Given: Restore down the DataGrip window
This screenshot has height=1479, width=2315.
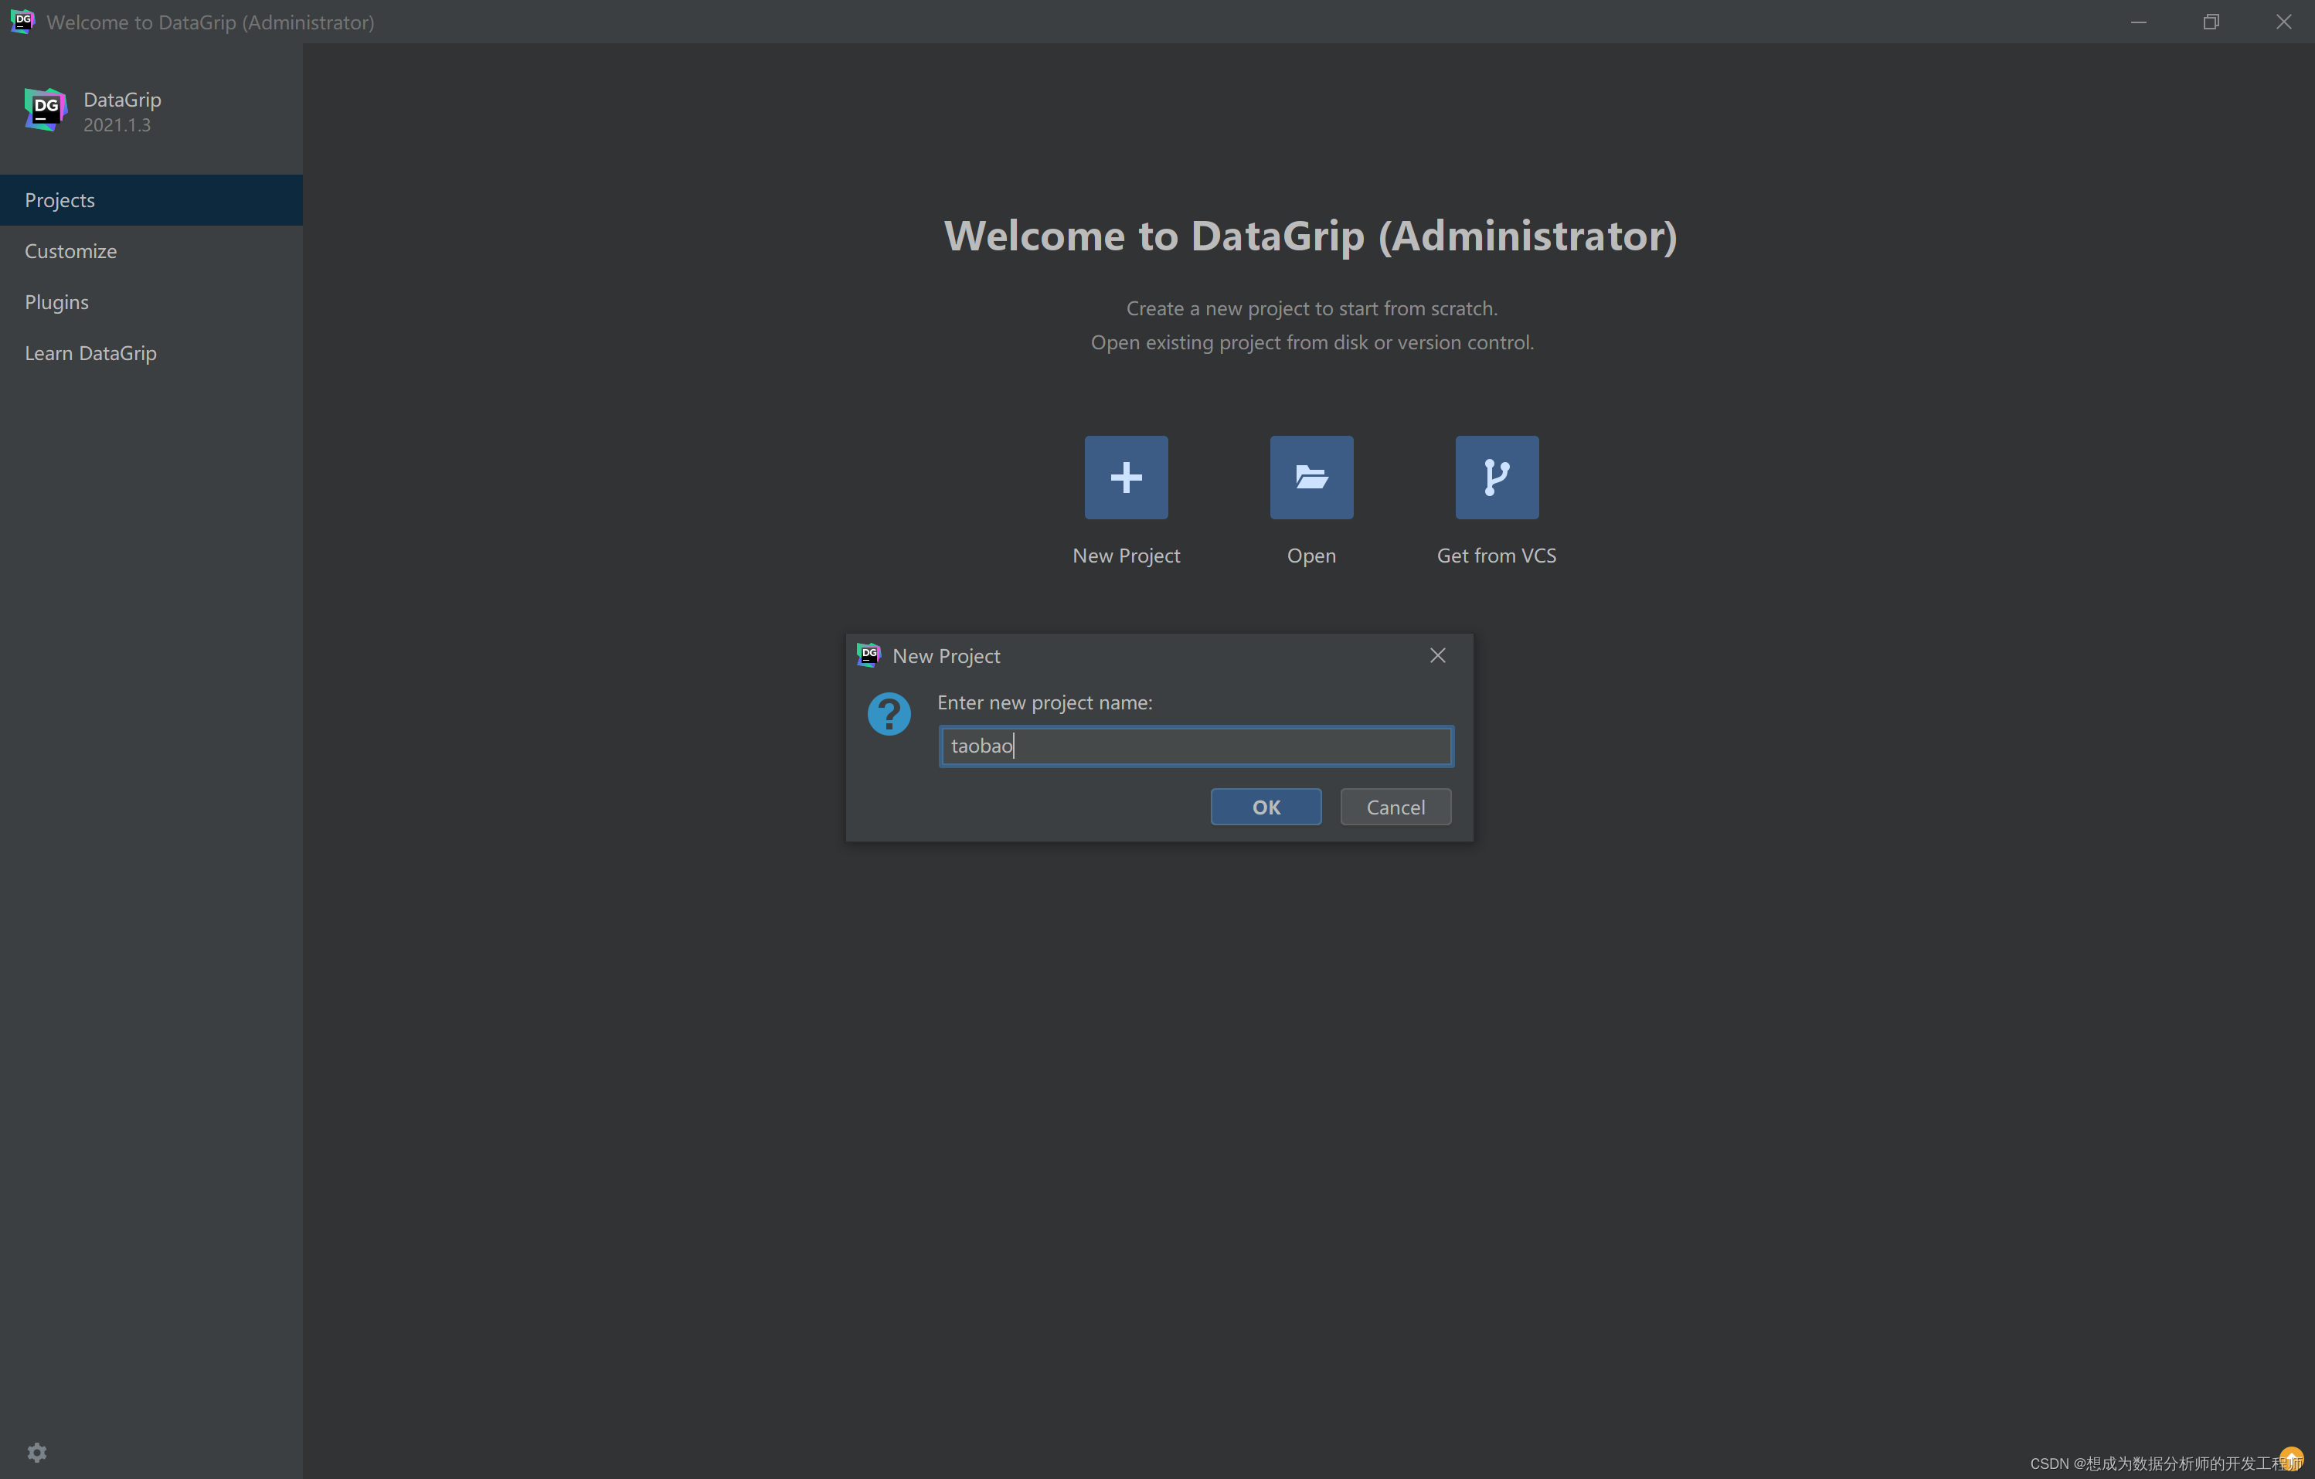Looking at the screenshot, I should point(2210,21).
